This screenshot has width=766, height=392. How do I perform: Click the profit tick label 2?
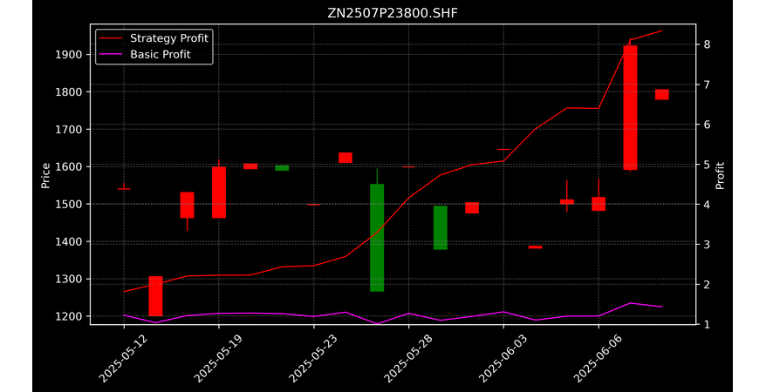(x=707, y=284)
